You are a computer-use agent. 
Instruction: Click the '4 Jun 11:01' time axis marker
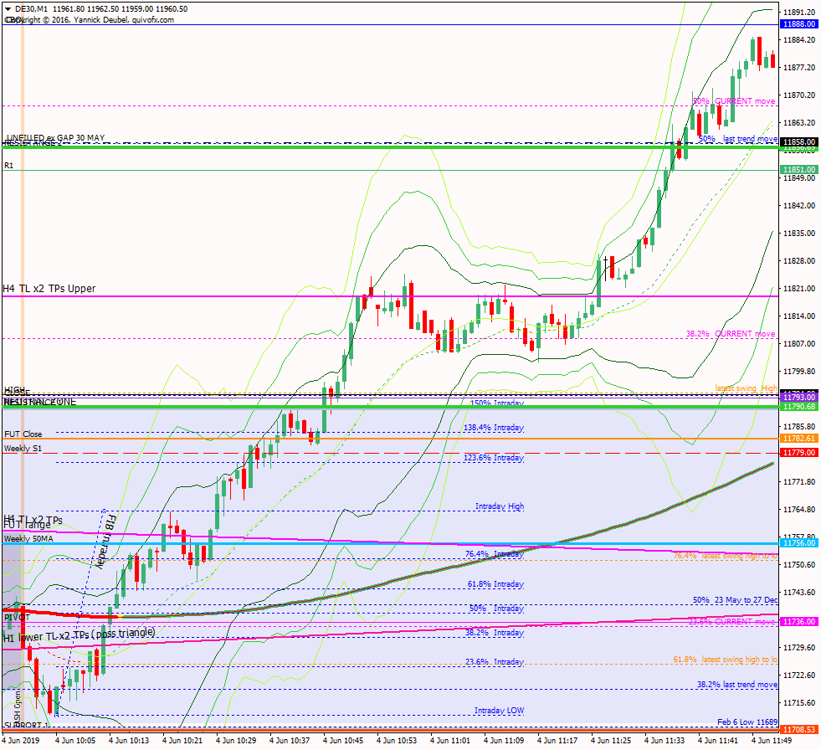tap(450, 741)
